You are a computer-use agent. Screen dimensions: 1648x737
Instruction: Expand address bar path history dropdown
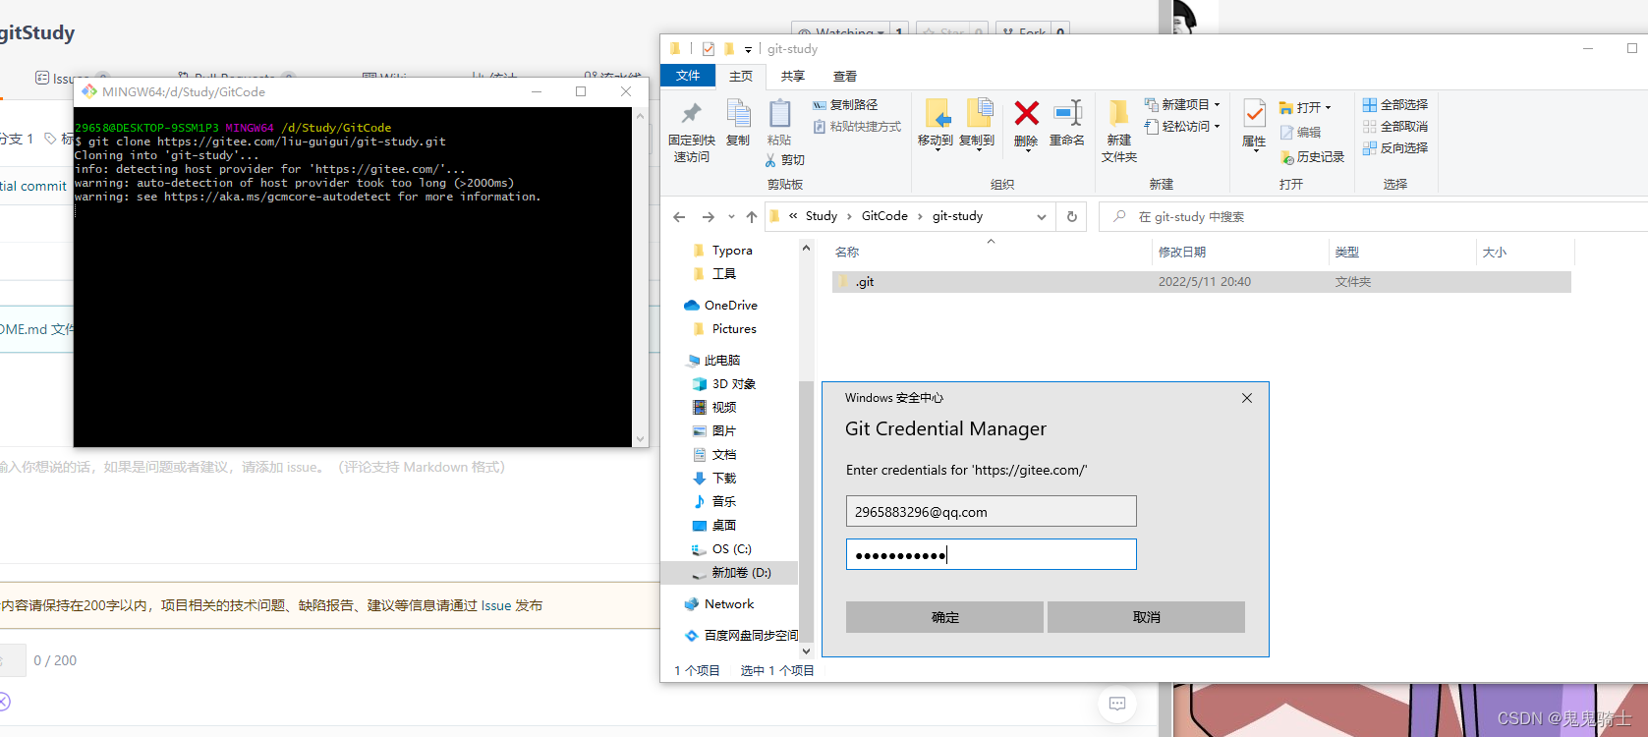(1042, 217)
